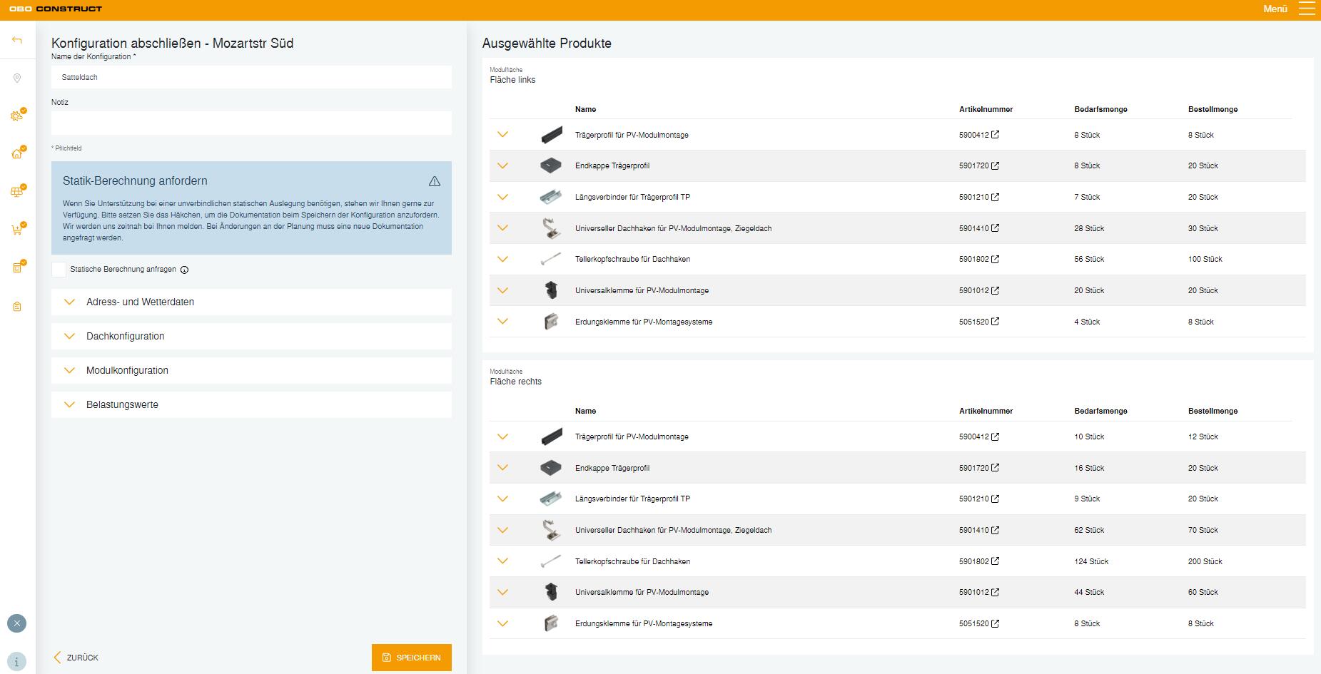Open external link for article 5900412 in Fläche links
Viewport: 1321px width, 674px height.
[995, 135]
